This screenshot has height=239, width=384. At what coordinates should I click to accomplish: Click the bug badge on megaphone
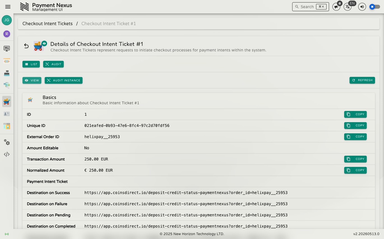340,3
